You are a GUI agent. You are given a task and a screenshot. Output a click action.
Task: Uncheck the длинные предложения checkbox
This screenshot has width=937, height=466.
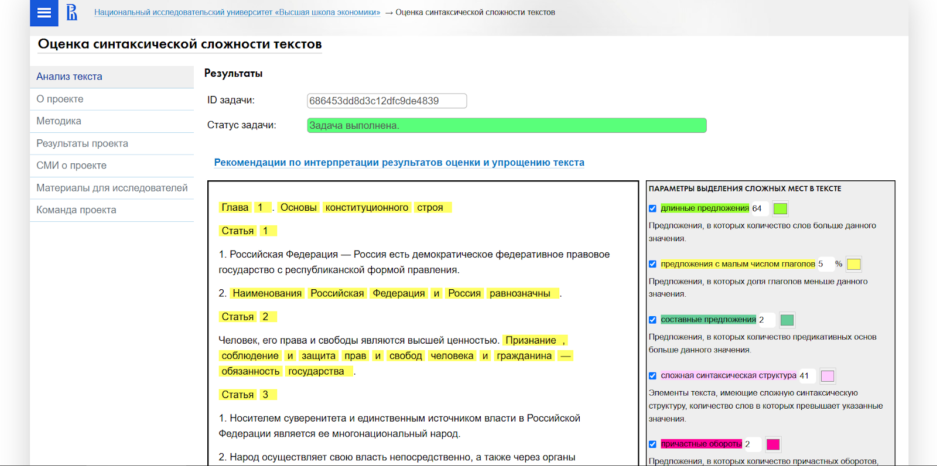click(x=652, y=208)
